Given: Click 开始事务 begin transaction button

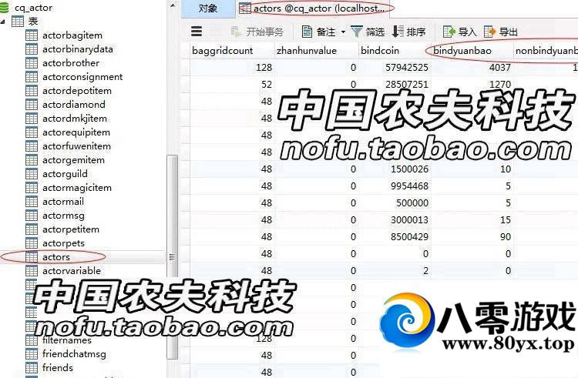Looking at the screenshot, I should pos(257,32).
